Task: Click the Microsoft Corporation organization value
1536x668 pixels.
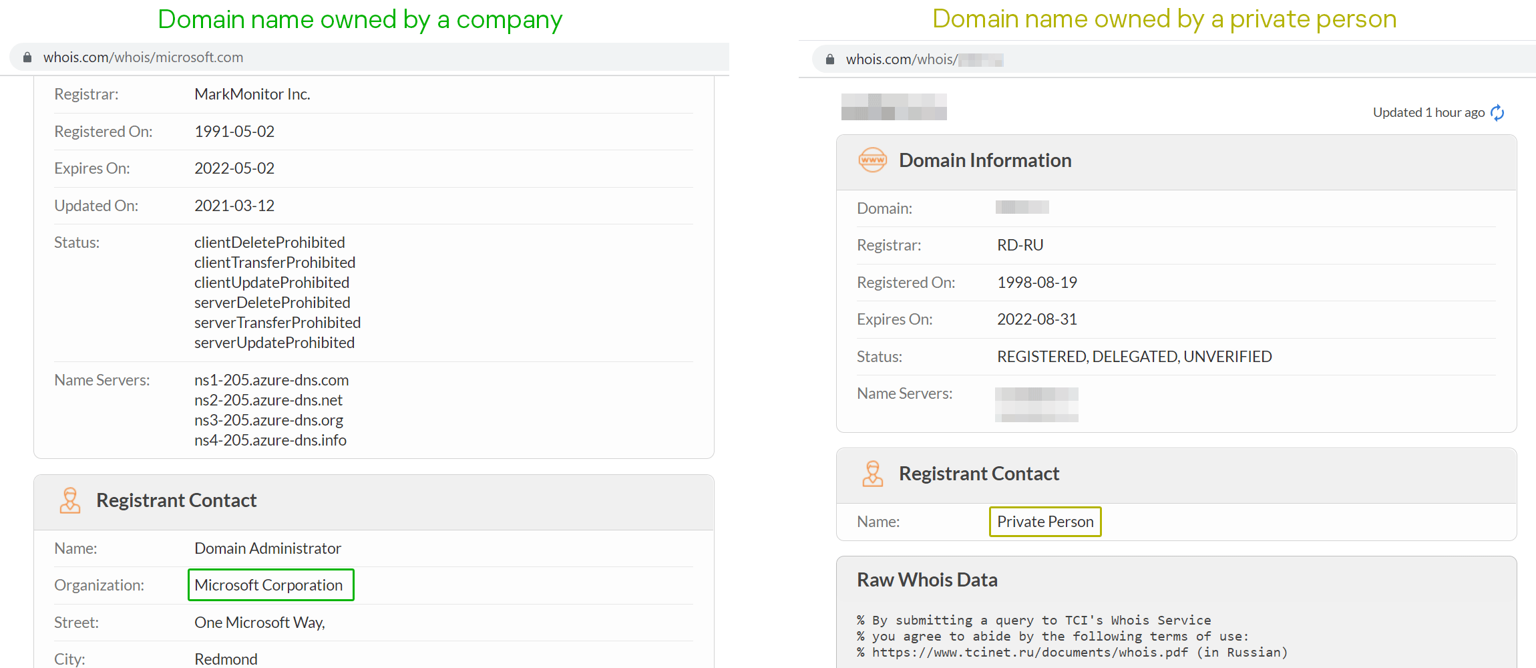Action: (268, 585)
